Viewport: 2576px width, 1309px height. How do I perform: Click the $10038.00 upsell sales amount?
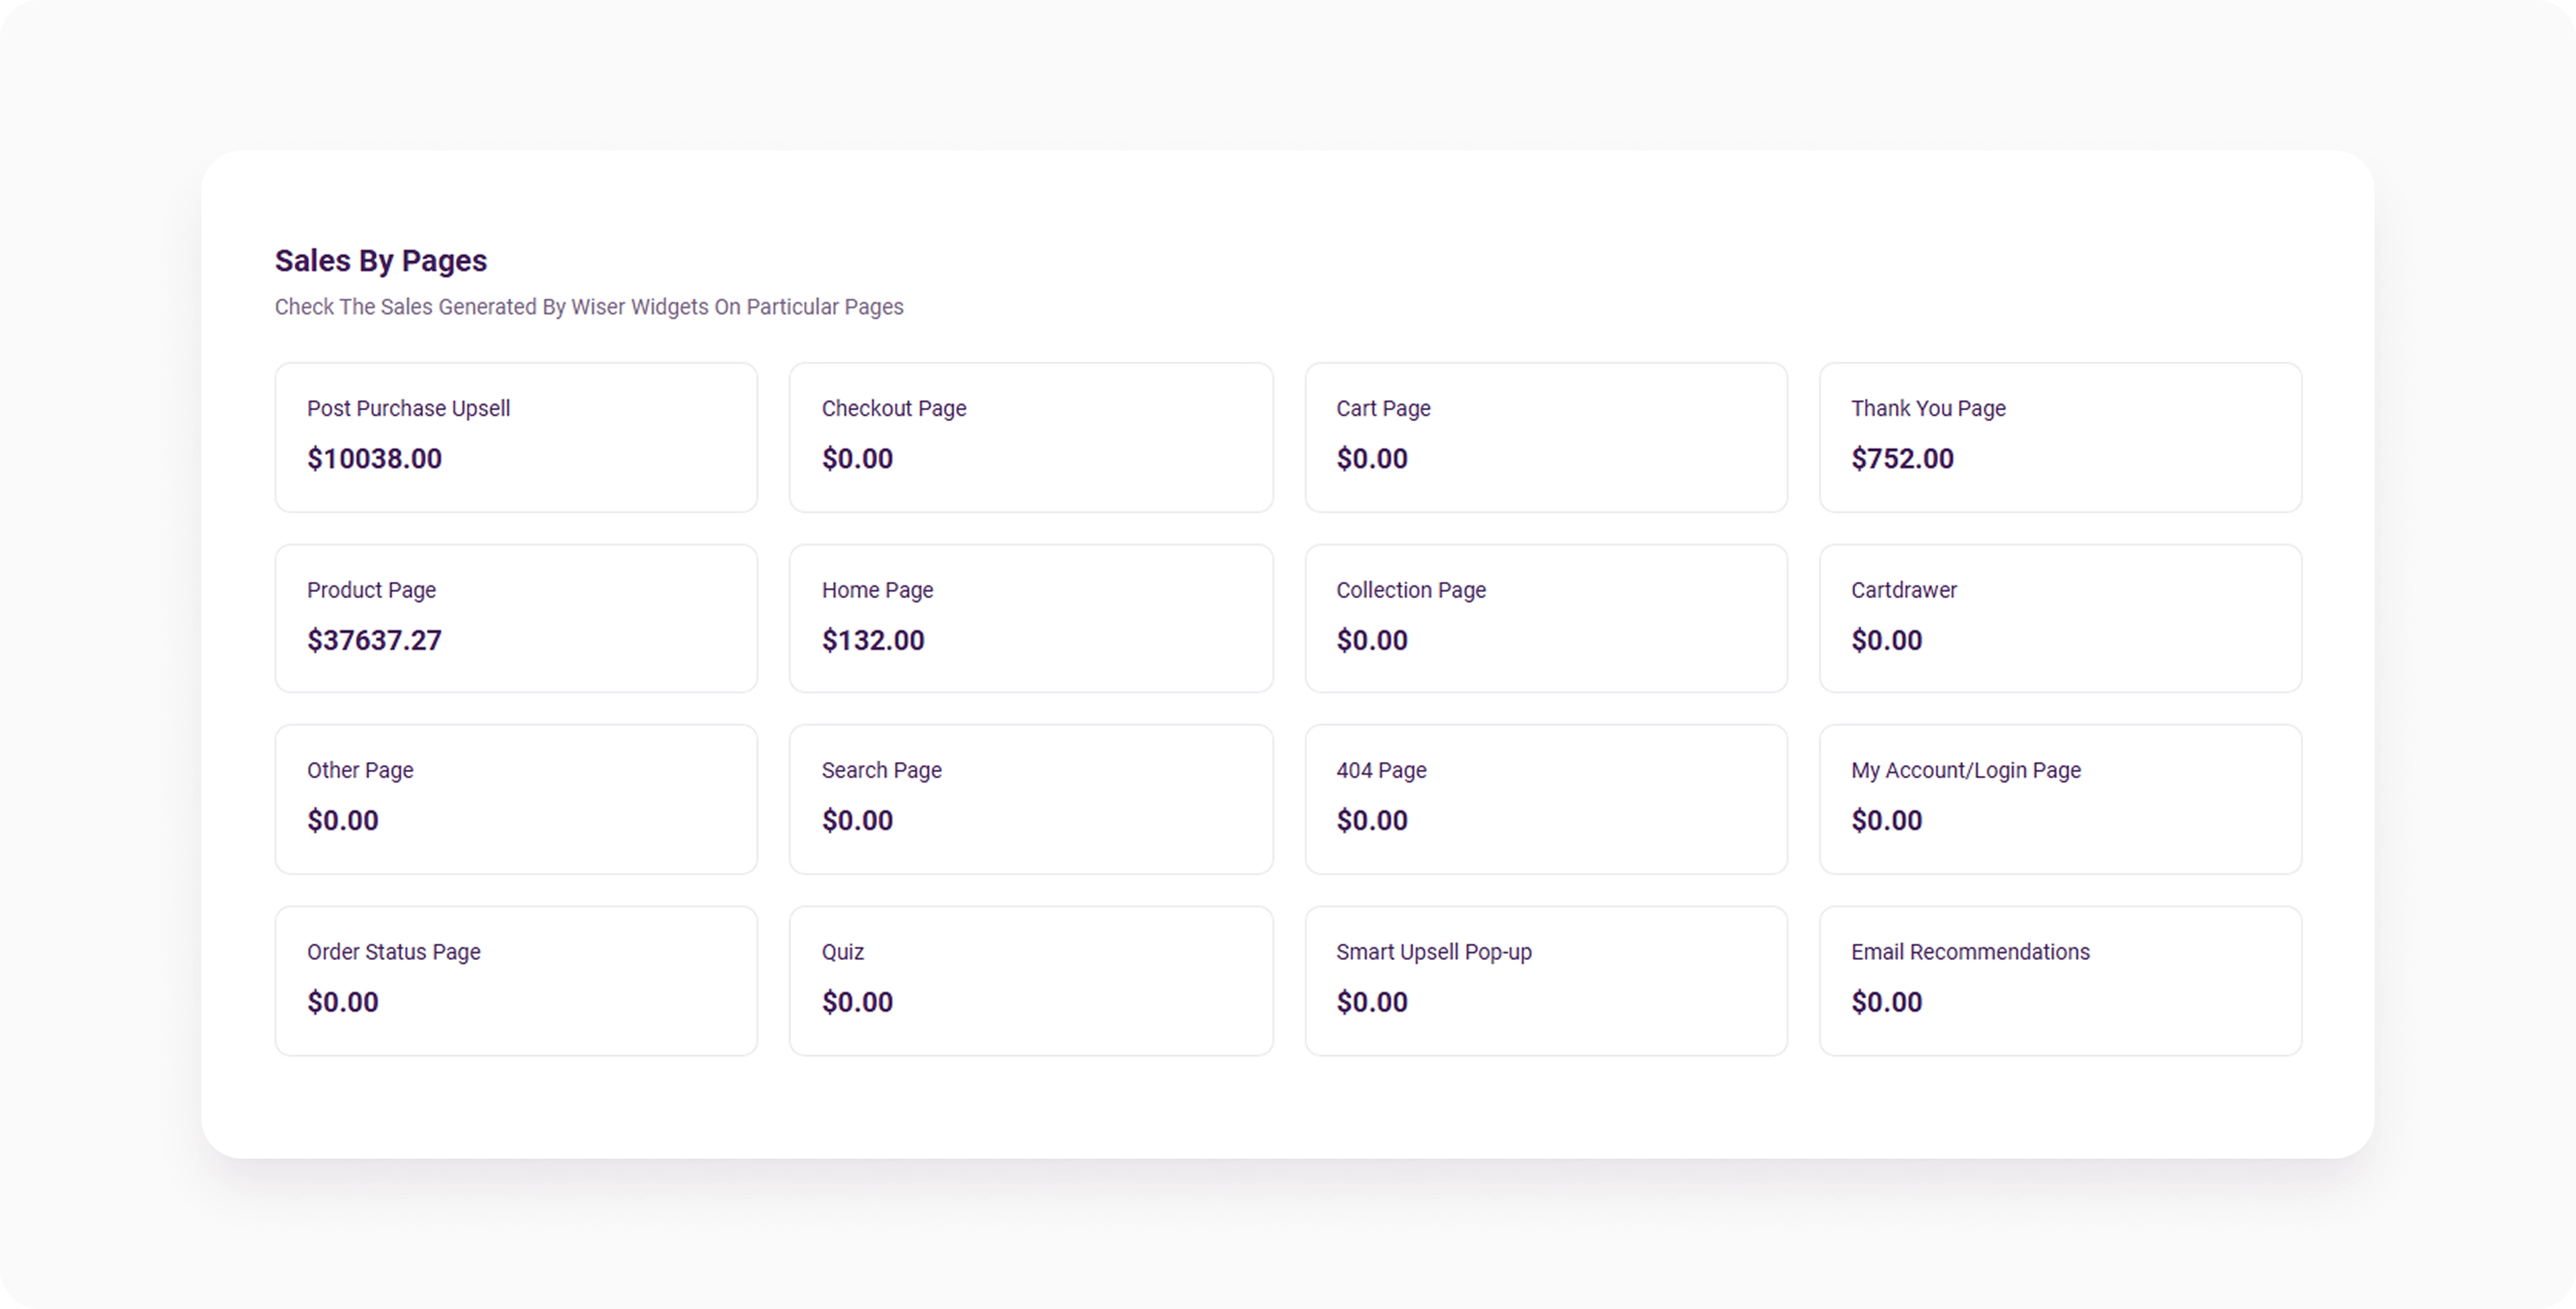click(x=374, y=459)
